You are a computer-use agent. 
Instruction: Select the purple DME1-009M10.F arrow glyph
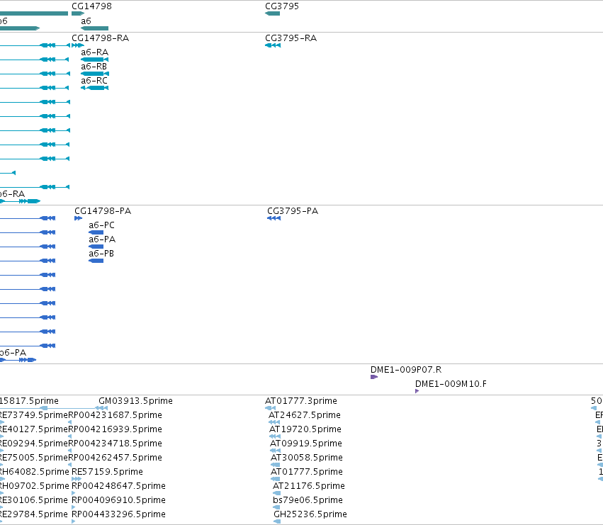pyautogui.click(x=417, y=391)
